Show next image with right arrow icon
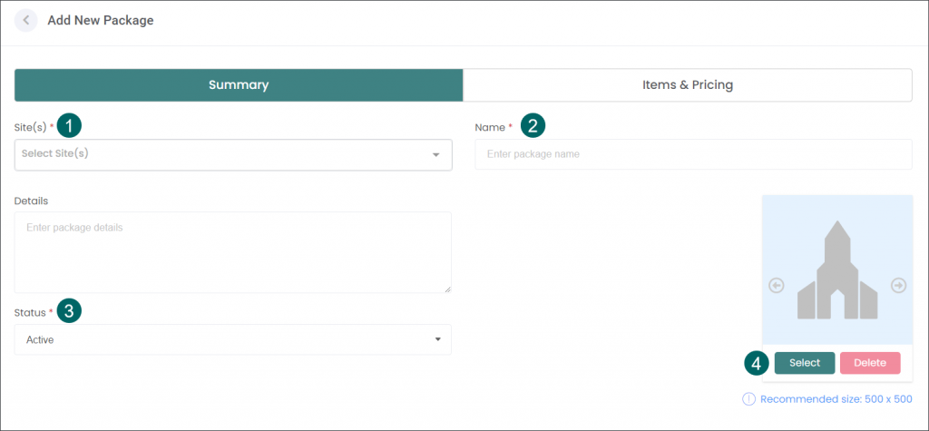This screenshot has width=929, height=431. (x=899, y=286)
